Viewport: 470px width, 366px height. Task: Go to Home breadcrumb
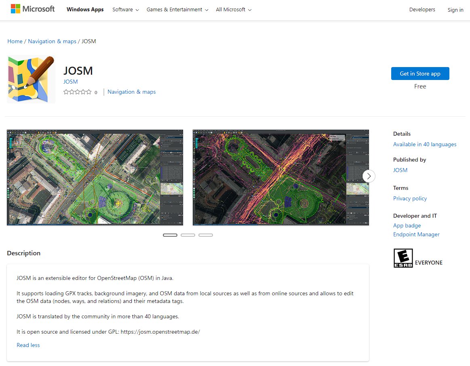(15, 41)
